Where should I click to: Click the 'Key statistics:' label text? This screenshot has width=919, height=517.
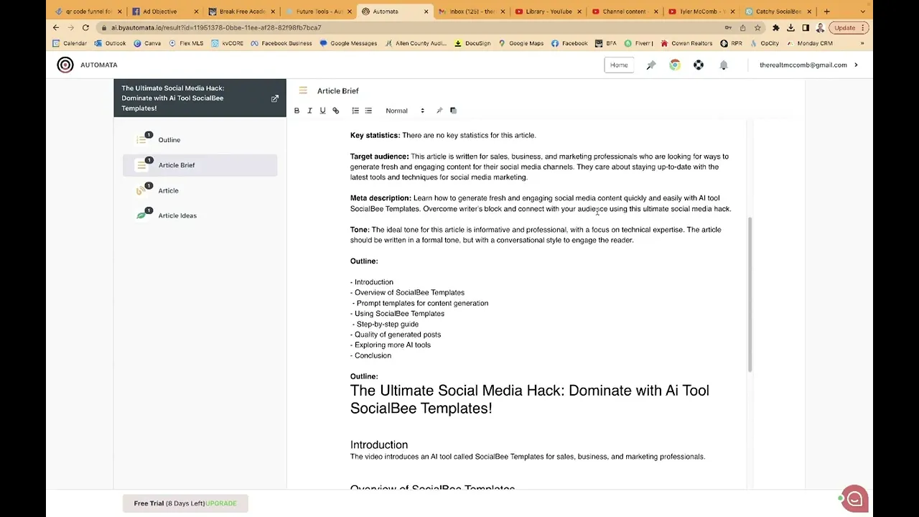point(375,135)
